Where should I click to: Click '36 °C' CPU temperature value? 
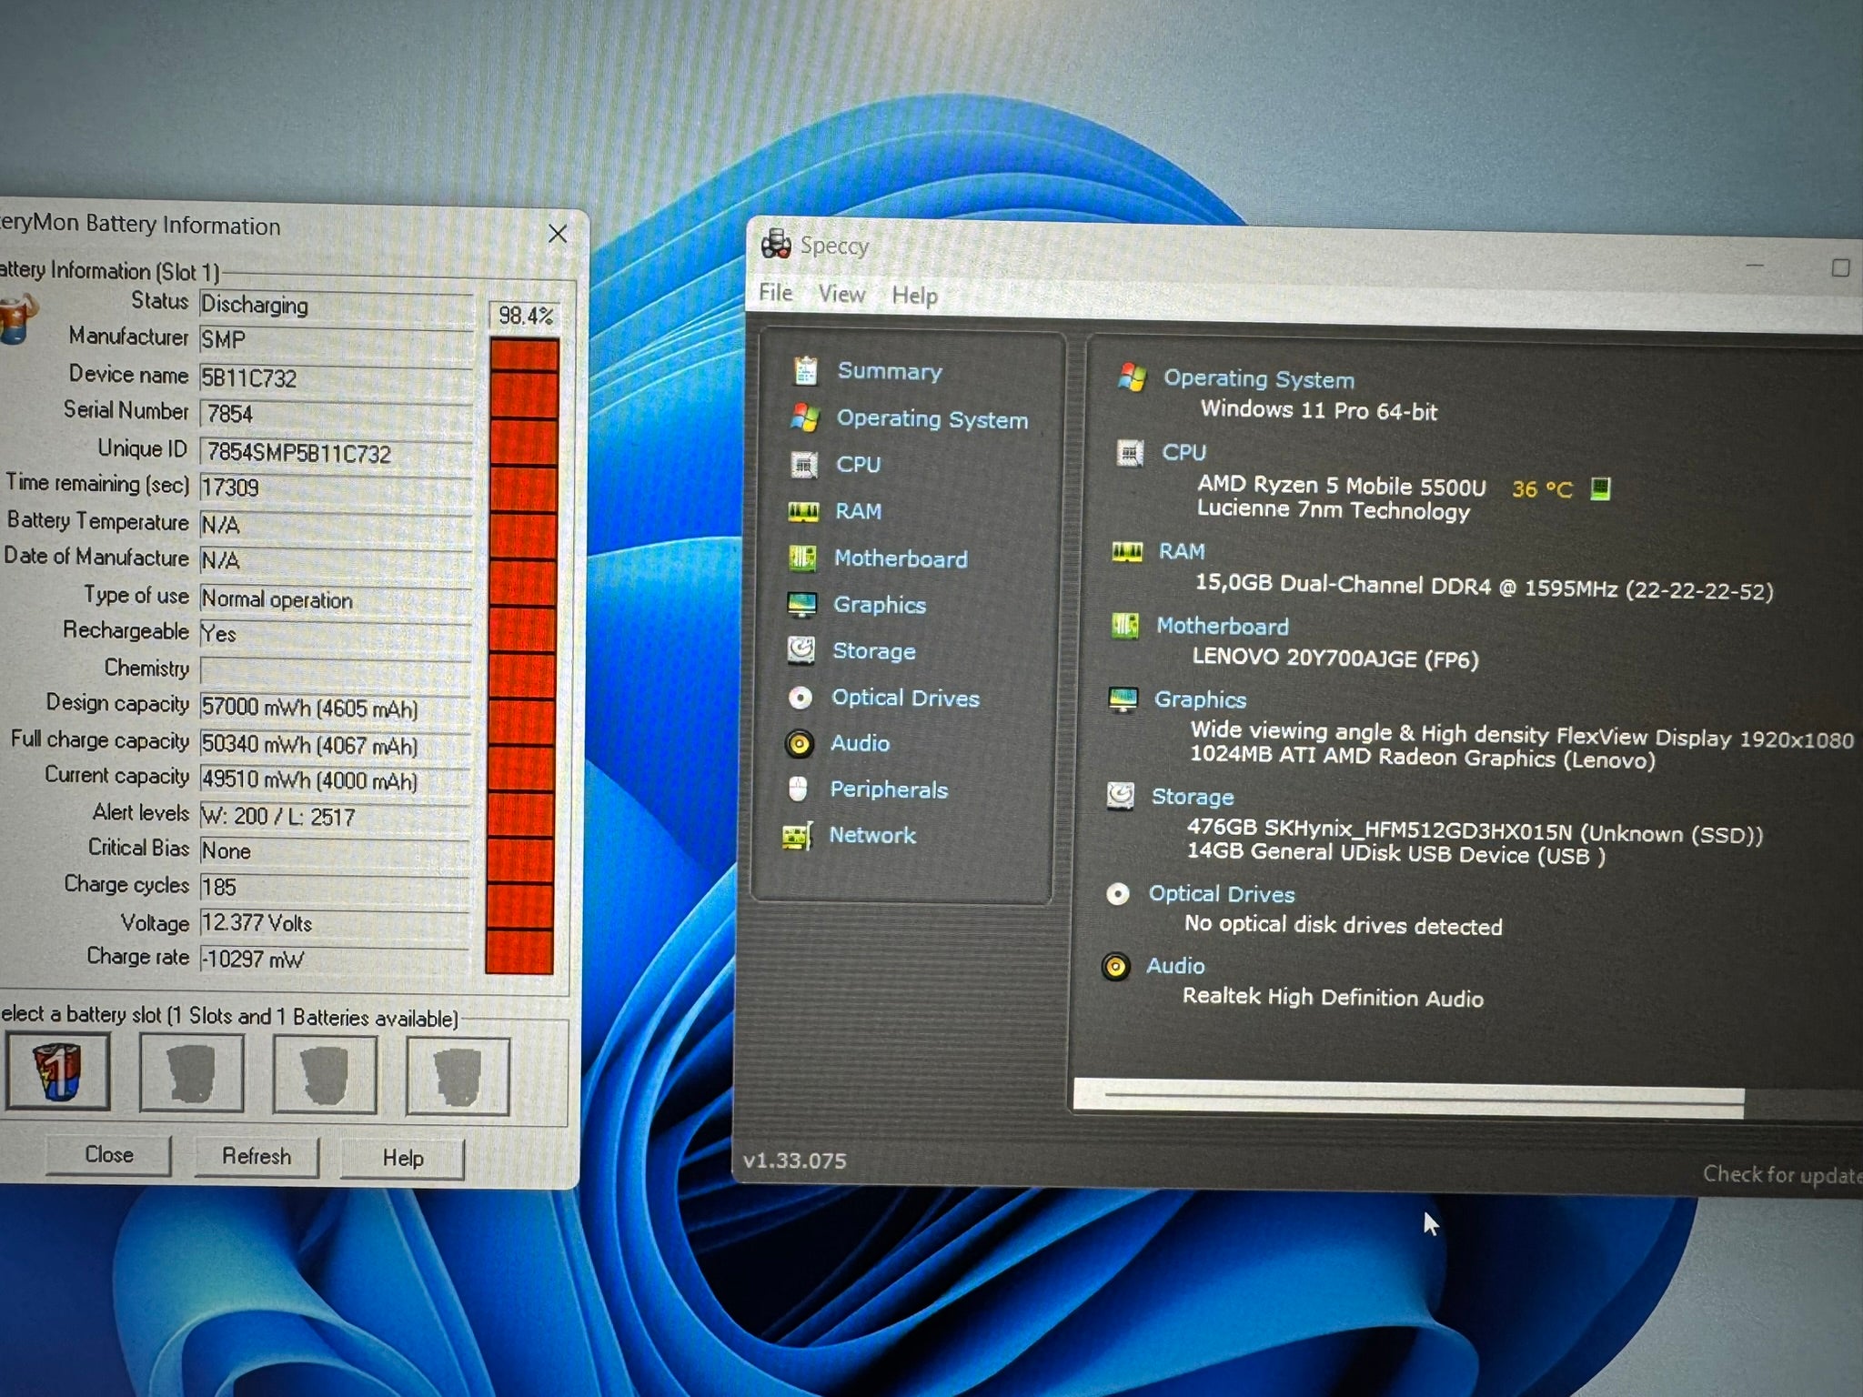pos(1542,488)
